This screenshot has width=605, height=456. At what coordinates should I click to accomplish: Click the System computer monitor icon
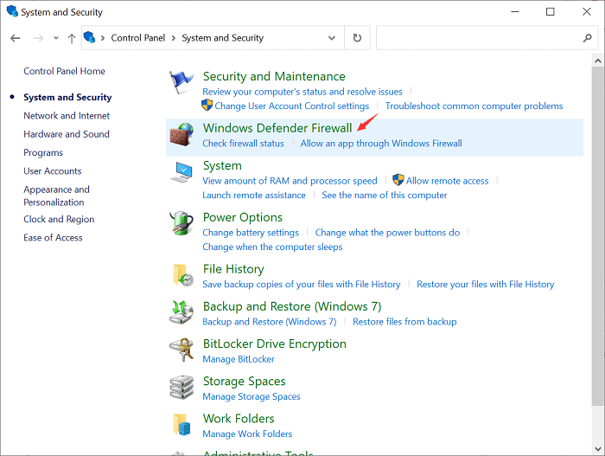point(181,172)
